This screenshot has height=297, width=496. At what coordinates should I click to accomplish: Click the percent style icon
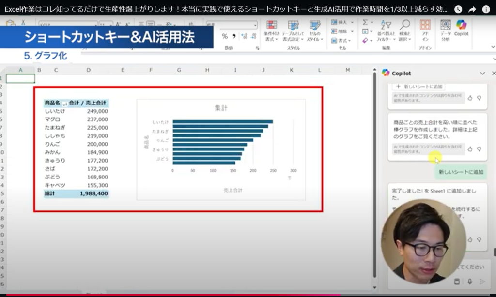click(224, 36)
